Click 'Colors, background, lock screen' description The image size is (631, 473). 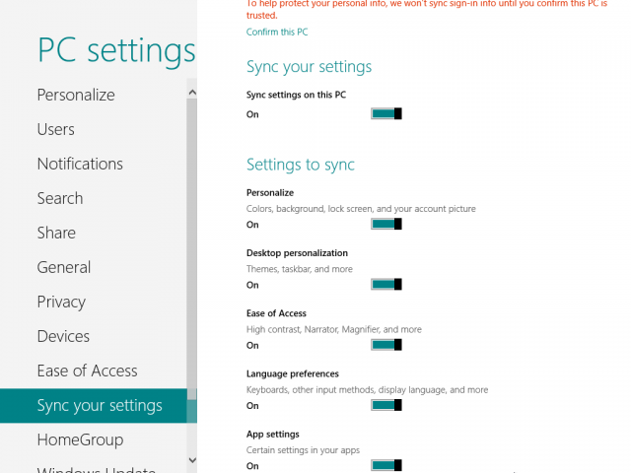361,209
